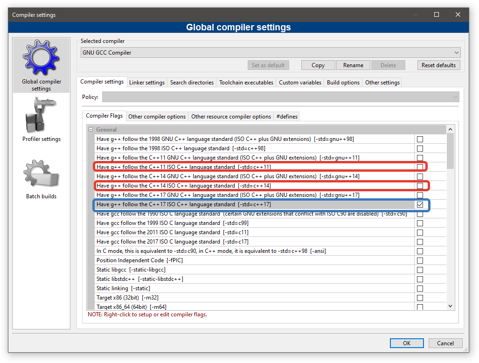Screen dimensions: 479x363
Task: Select the #defines sub-tab
Action: pos(287,117)
